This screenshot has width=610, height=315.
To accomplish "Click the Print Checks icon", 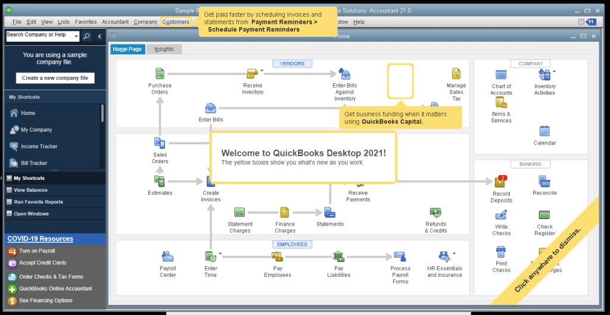I will (x=501, y=252).
